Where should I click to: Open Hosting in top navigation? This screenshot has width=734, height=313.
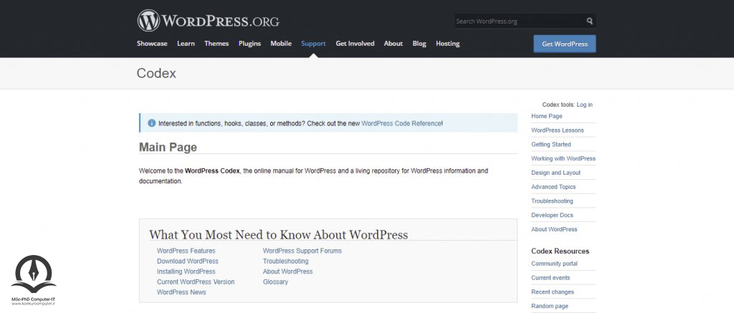pos(447,44)
